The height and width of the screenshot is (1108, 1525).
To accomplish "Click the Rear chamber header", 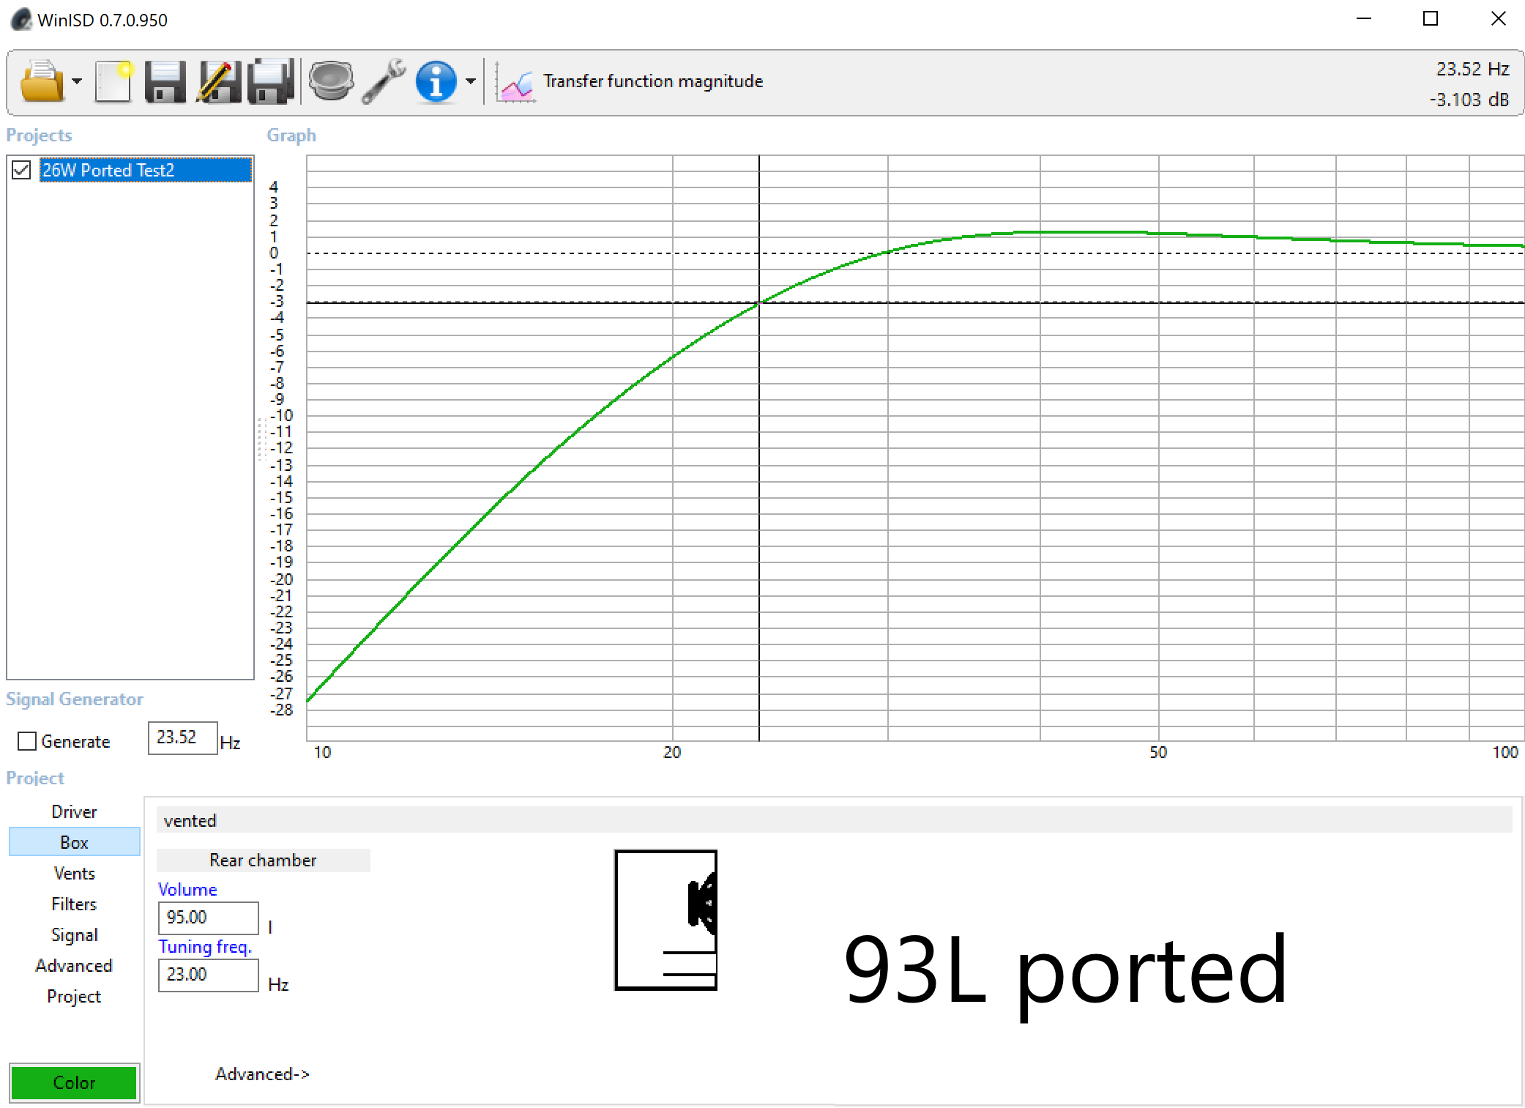I will (263, 860).
